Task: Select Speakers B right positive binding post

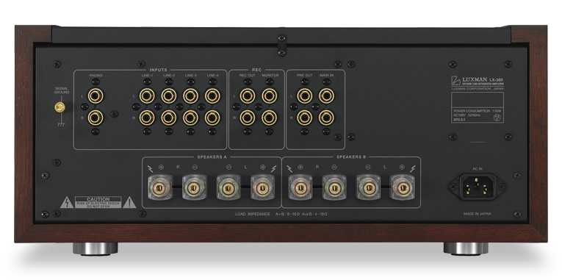Action: 300,187
